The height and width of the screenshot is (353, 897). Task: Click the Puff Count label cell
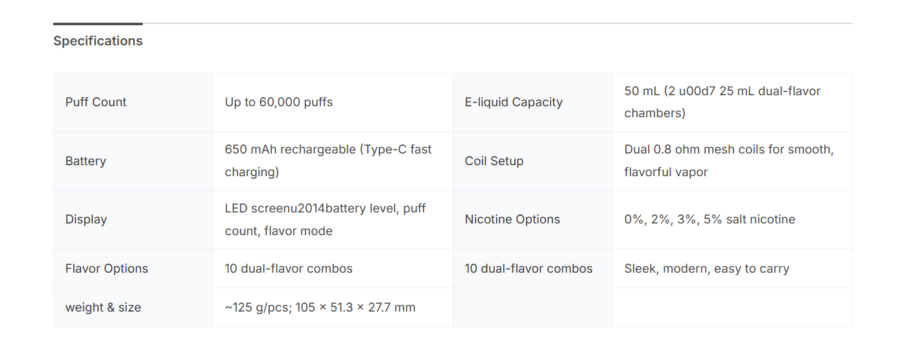pos(96,102)
